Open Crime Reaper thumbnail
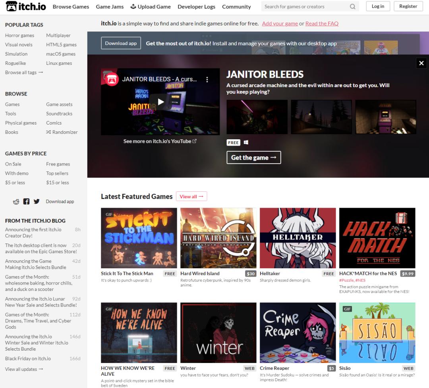The width and height of the screenshot is (429, 388). [298, 333]
